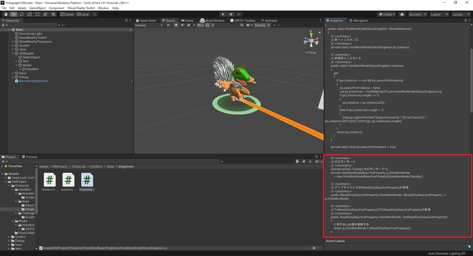The width and height of the screenshot is (473, 256).
Task: Click the Pause button
Action: pos(231,14)
